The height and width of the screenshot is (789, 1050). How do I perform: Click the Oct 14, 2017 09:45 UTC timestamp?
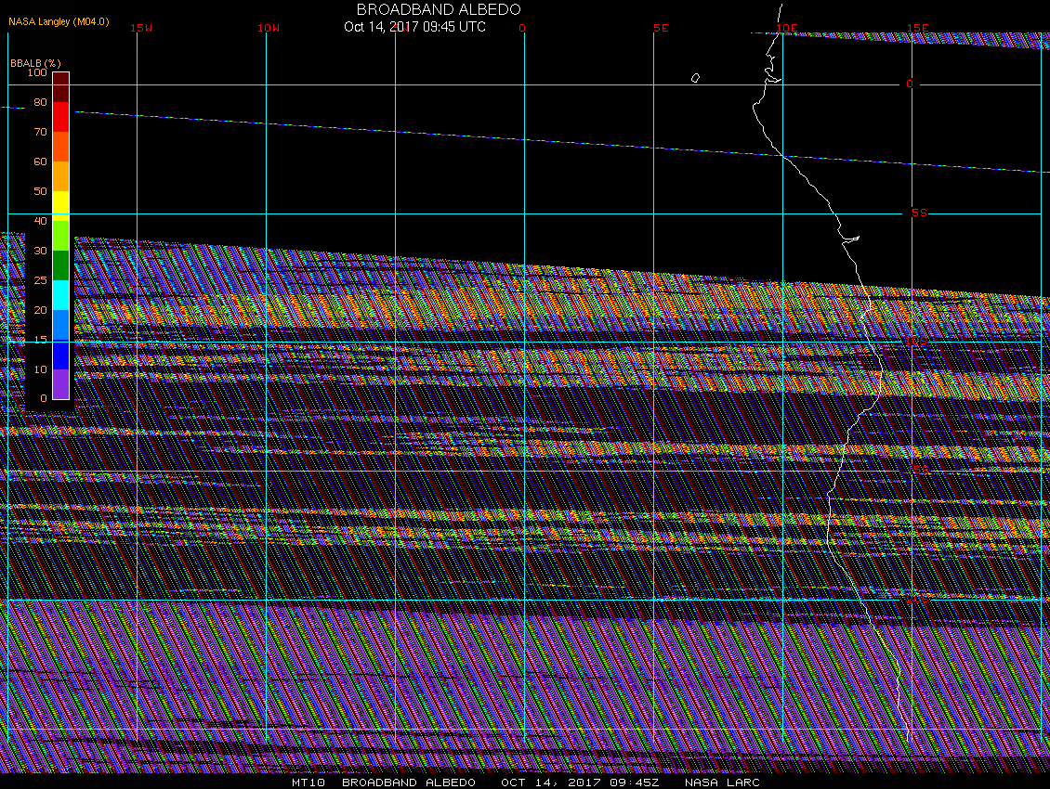click(414, 27)
